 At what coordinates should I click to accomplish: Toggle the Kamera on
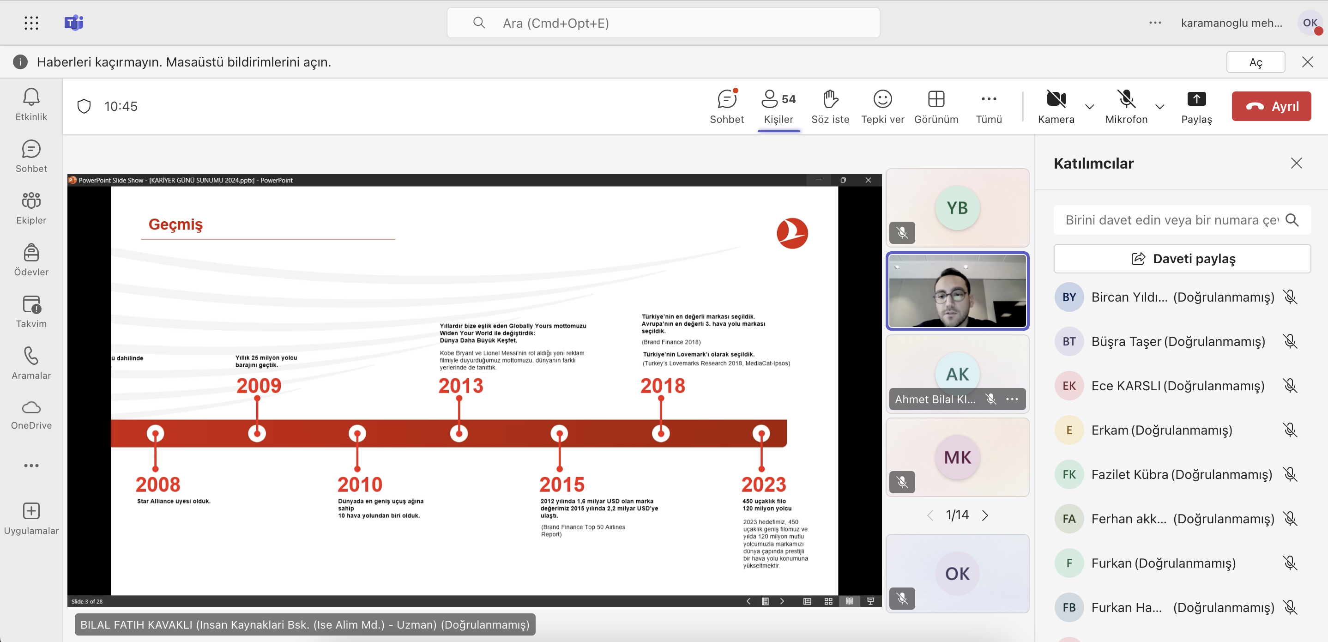(1056, 106)
